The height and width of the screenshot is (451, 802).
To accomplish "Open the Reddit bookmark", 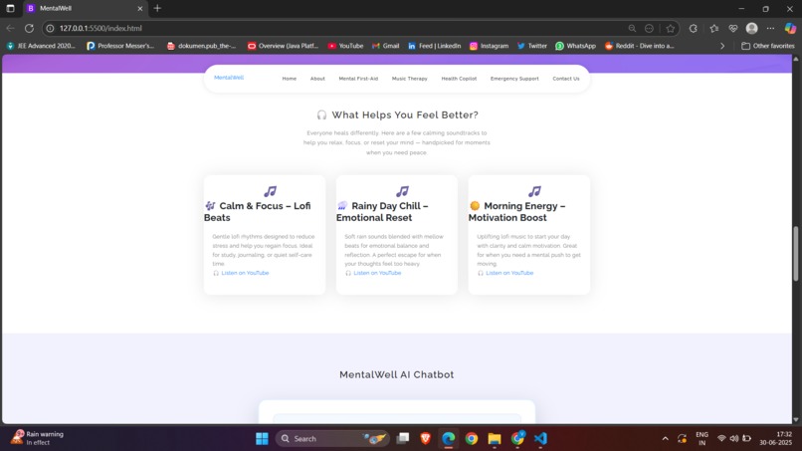I will 640,46.
